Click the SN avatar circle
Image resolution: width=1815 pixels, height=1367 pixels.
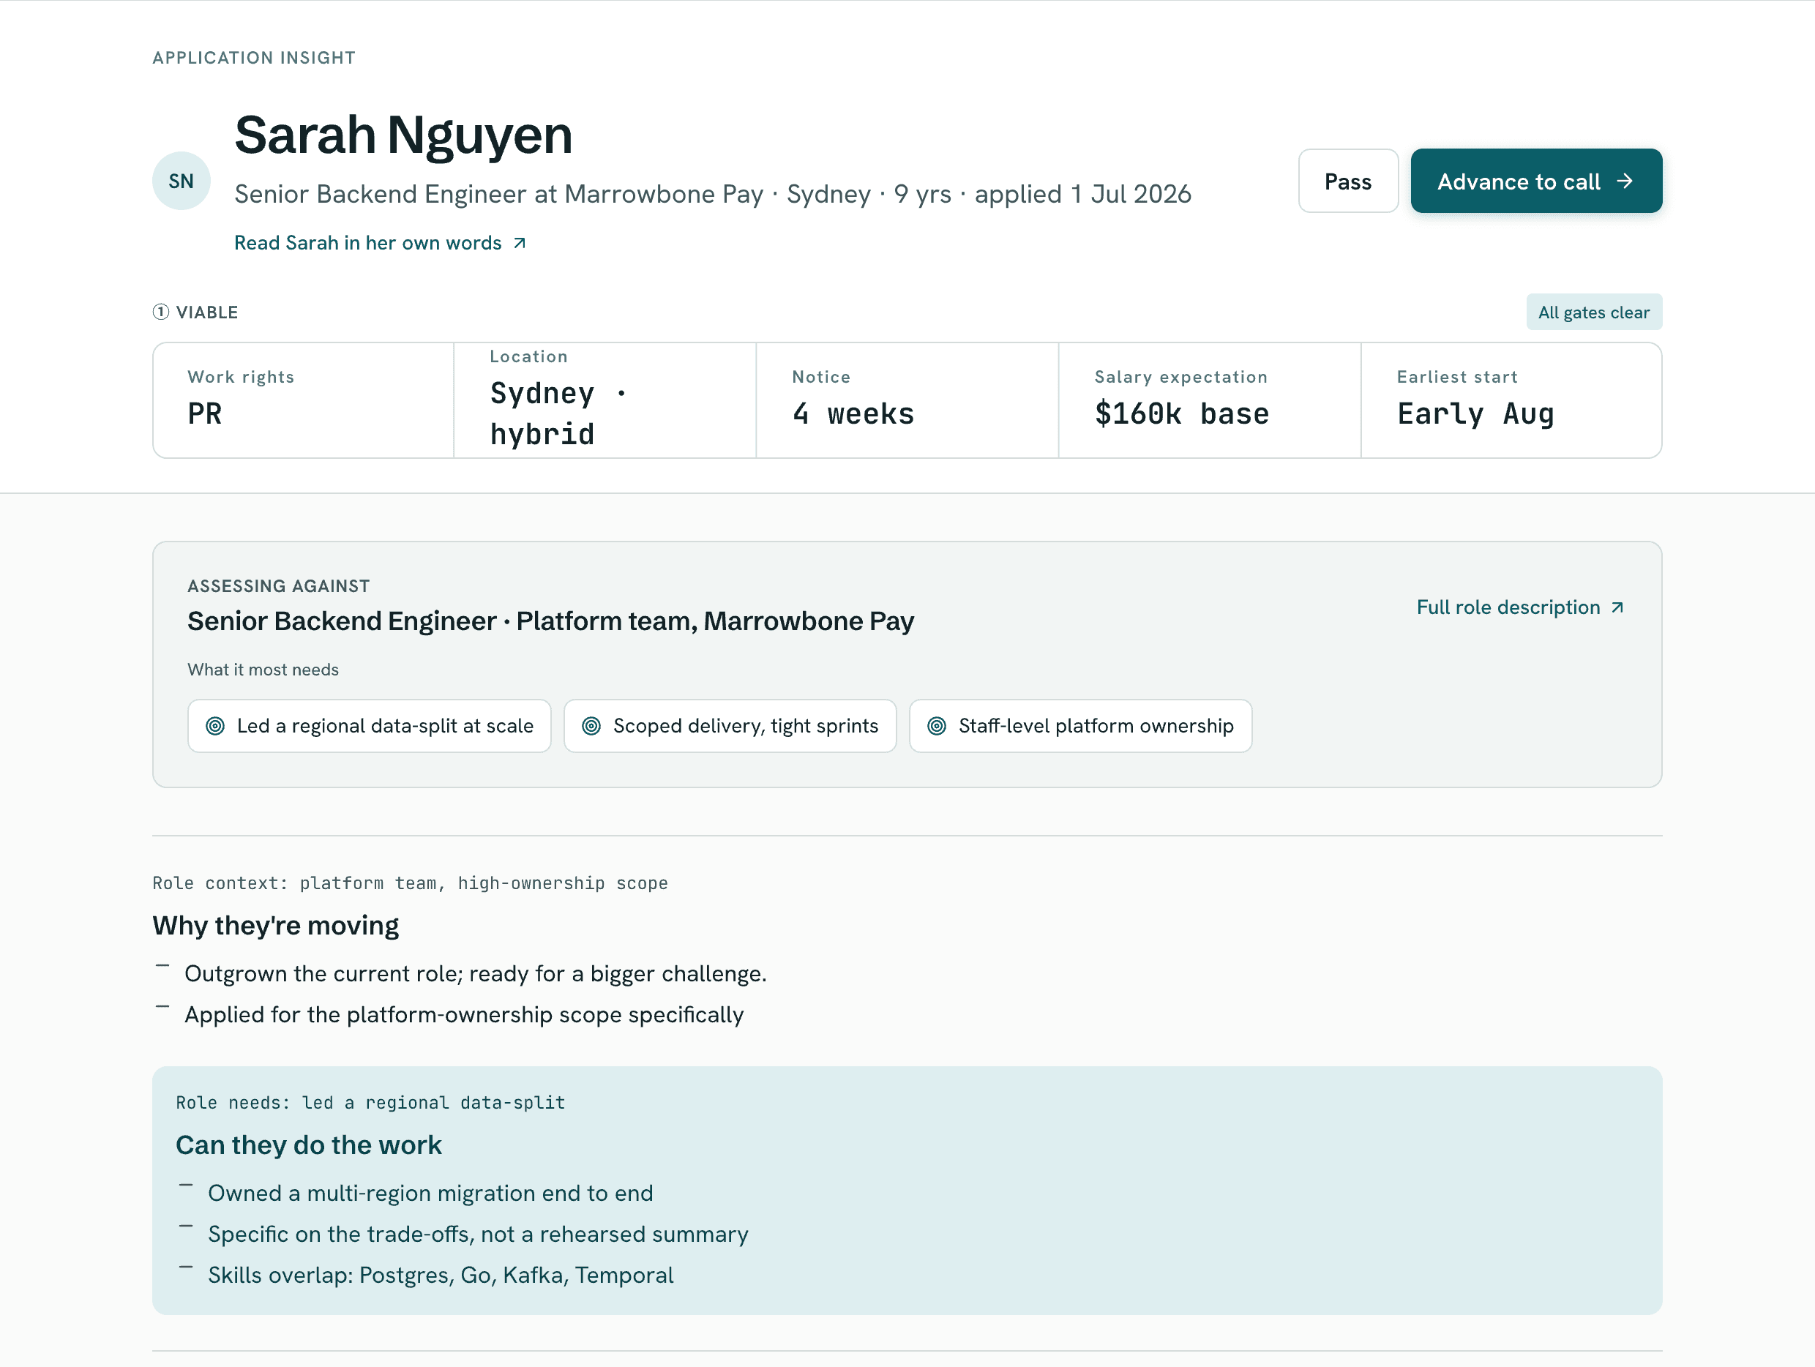181,181
